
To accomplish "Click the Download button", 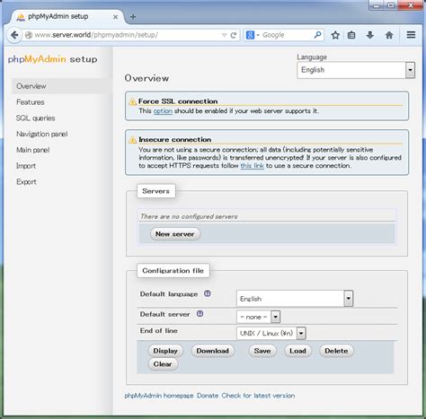I will [212, 351].
